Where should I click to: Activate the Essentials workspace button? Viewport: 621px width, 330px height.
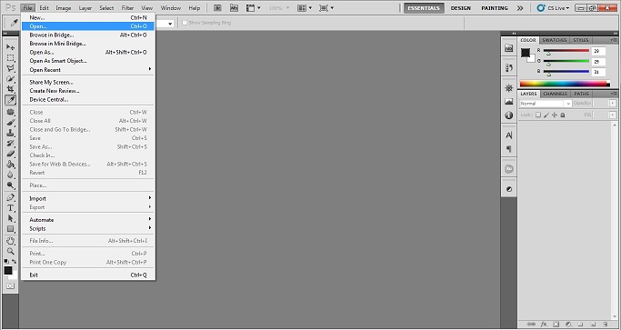[x=424, y=8]
